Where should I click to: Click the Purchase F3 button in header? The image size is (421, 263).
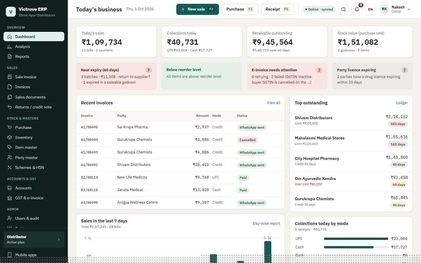[240, 9]
